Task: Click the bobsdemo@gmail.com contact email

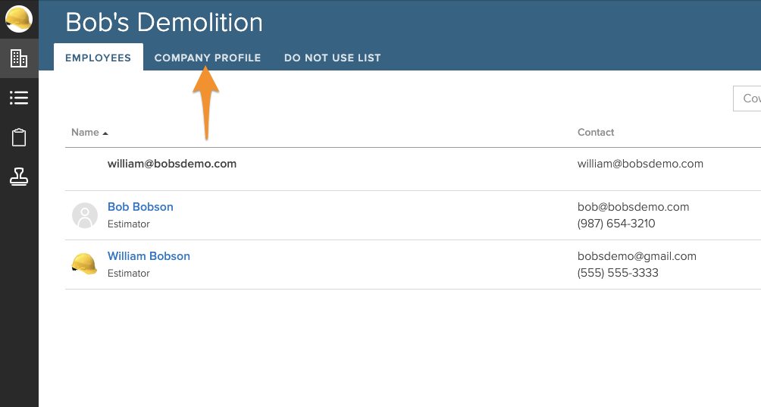Action: click(x=637, y=256)
